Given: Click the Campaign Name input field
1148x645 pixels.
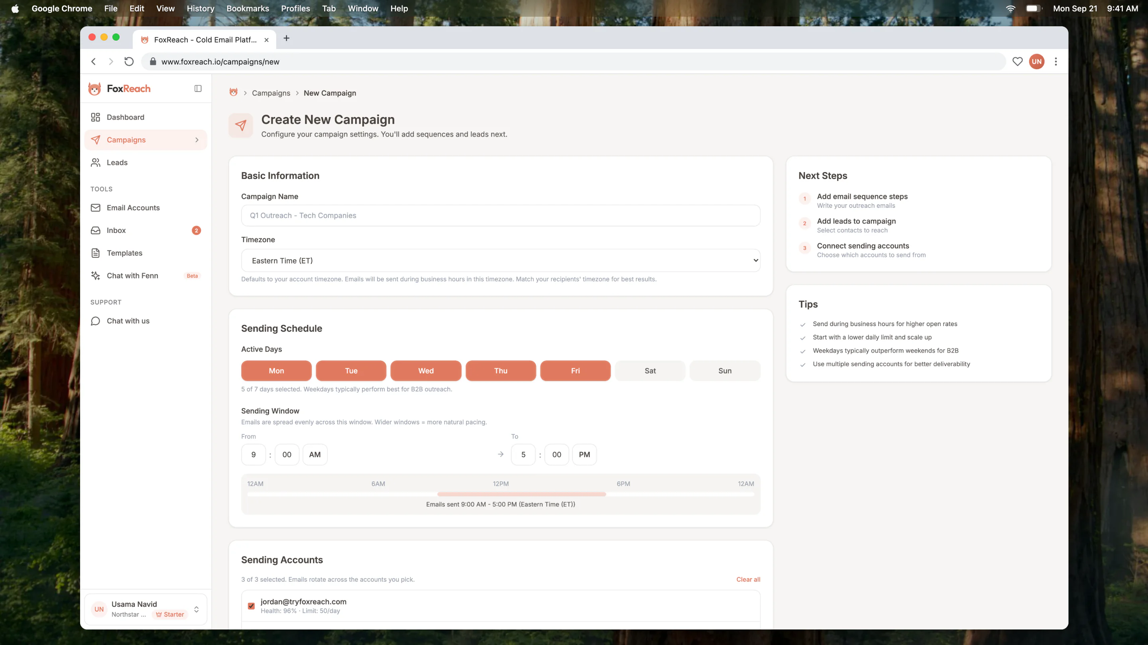Looking at the screenshot, I should 501,215.
